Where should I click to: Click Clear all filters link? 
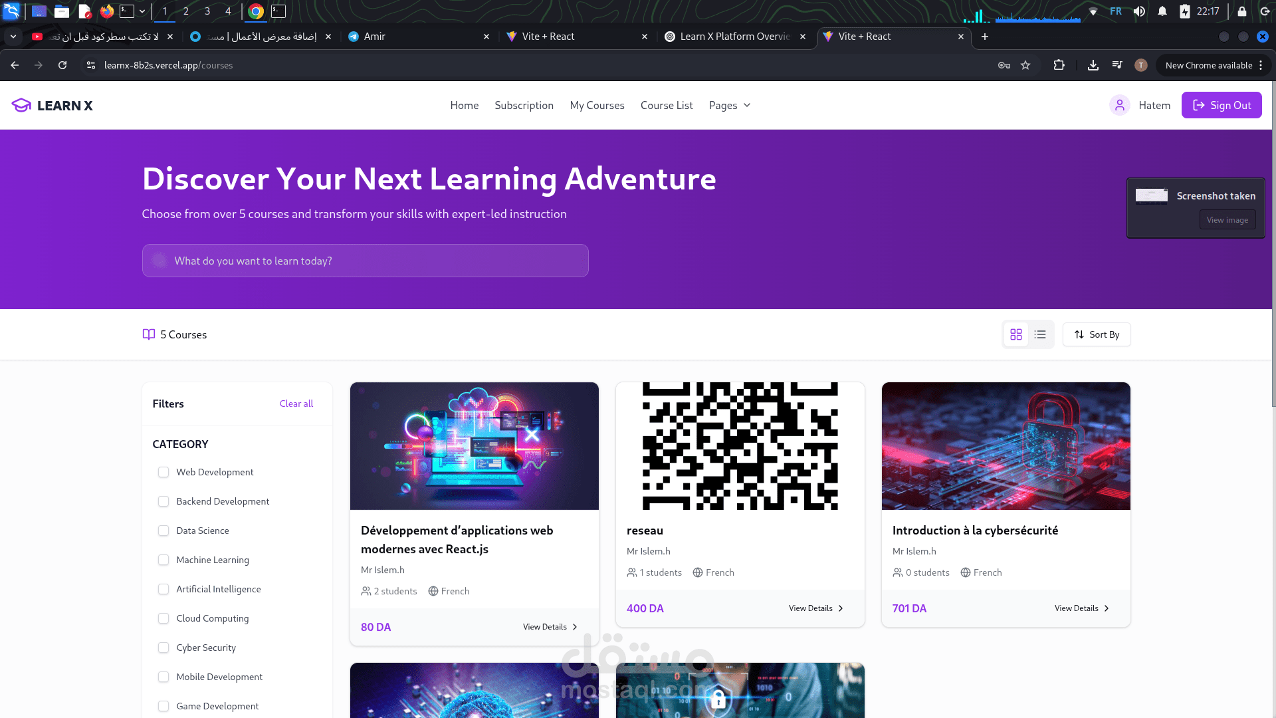[x=296, y=404]
